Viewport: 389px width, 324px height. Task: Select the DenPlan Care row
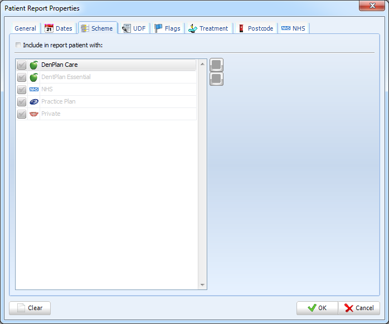click(106, 65)
